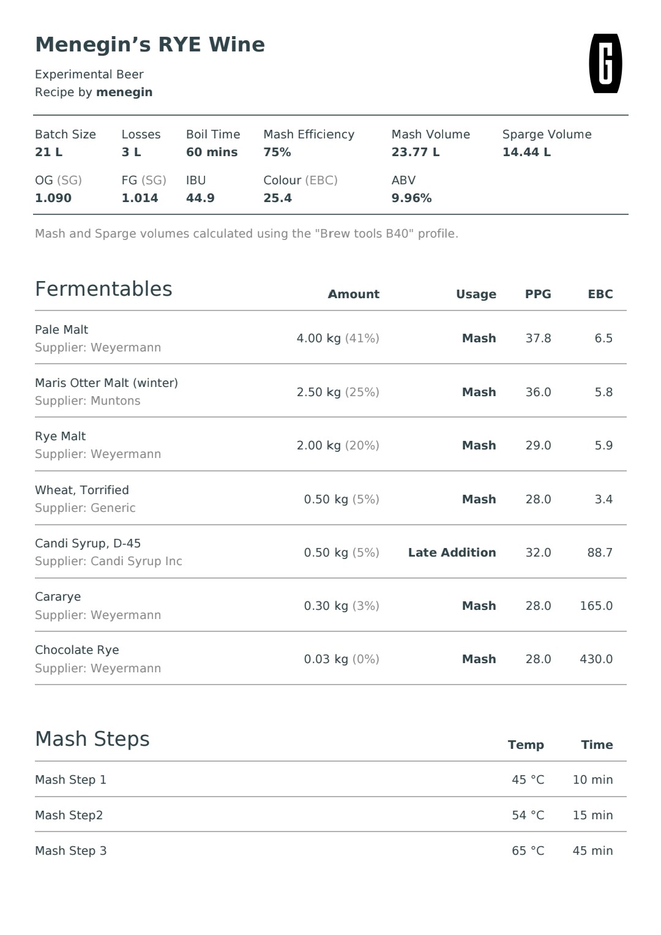The width and height of the screenshot is (661, 935).
Task: Click the Usage column header
Action: pyautogui.click(x=476, y=295)
